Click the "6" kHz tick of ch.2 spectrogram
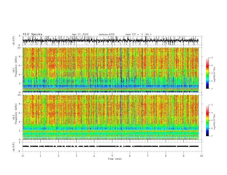 coord(19,113)
